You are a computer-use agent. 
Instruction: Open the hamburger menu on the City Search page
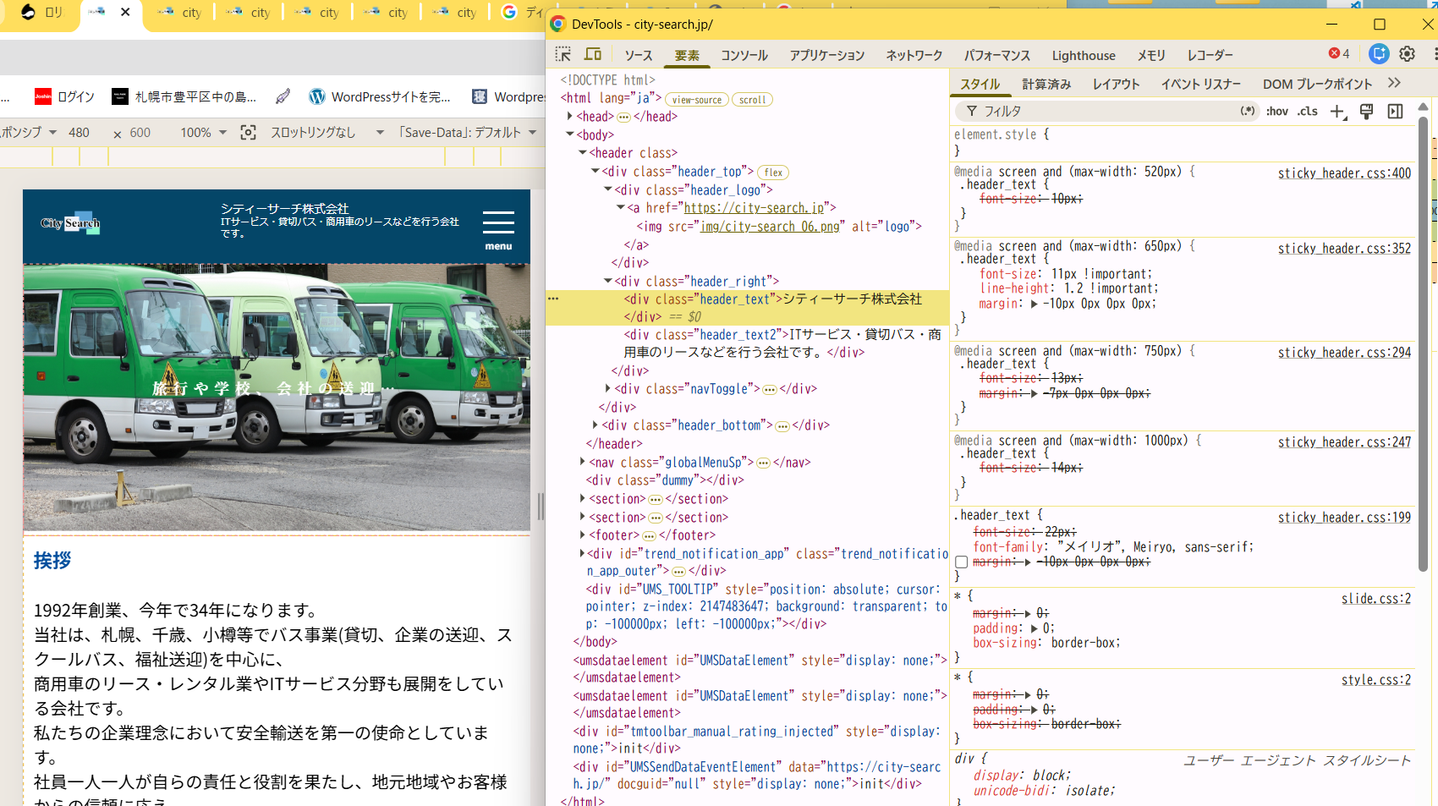coord(498,230)
